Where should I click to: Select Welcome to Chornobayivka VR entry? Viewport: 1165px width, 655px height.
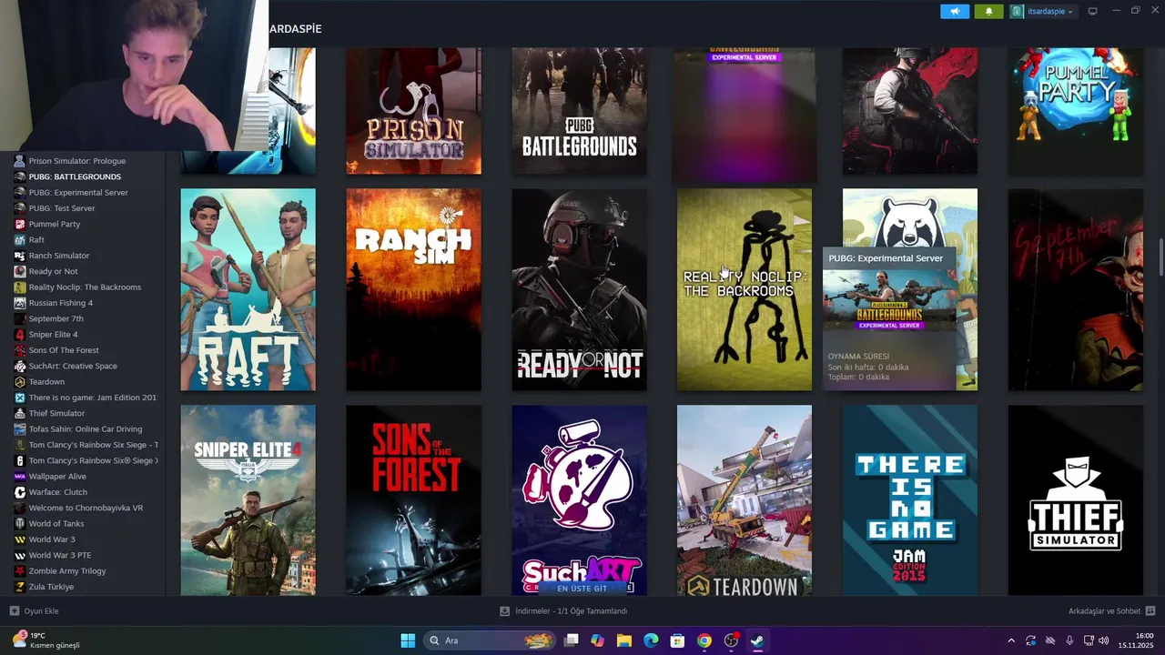[x=86, y=508]
